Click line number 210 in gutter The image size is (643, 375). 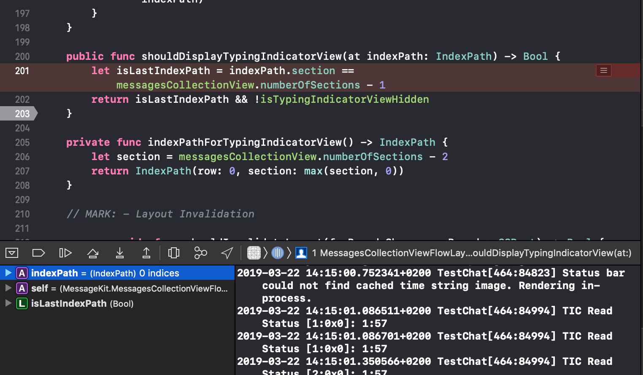[22, 214]
